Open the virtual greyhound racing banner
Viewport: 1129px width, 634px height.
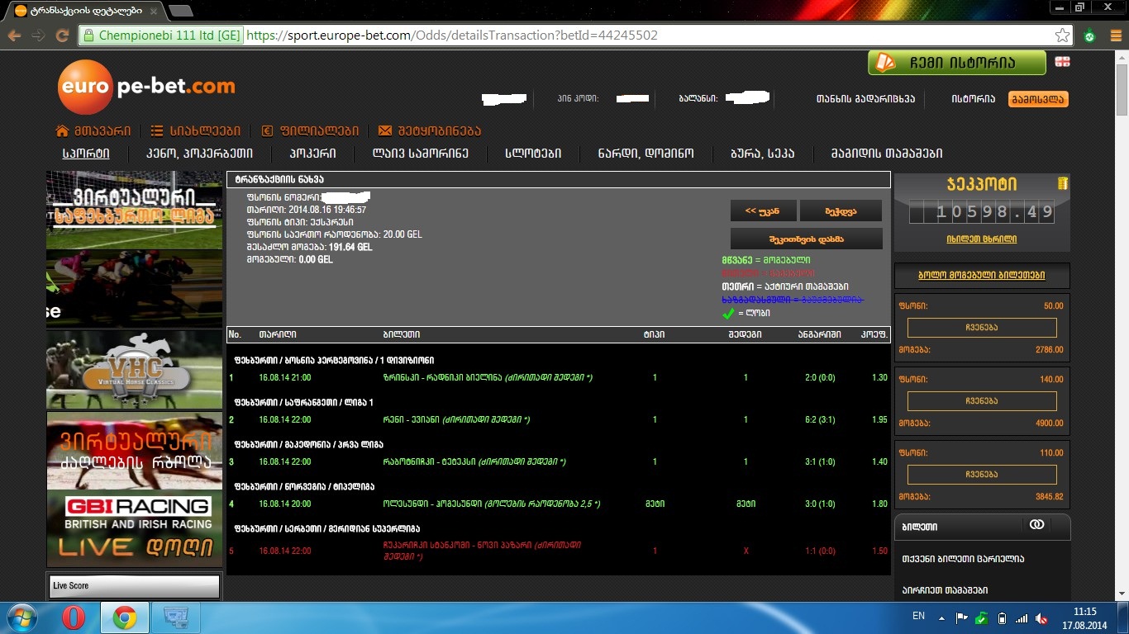pyautogui.click(x=134, y=451)
